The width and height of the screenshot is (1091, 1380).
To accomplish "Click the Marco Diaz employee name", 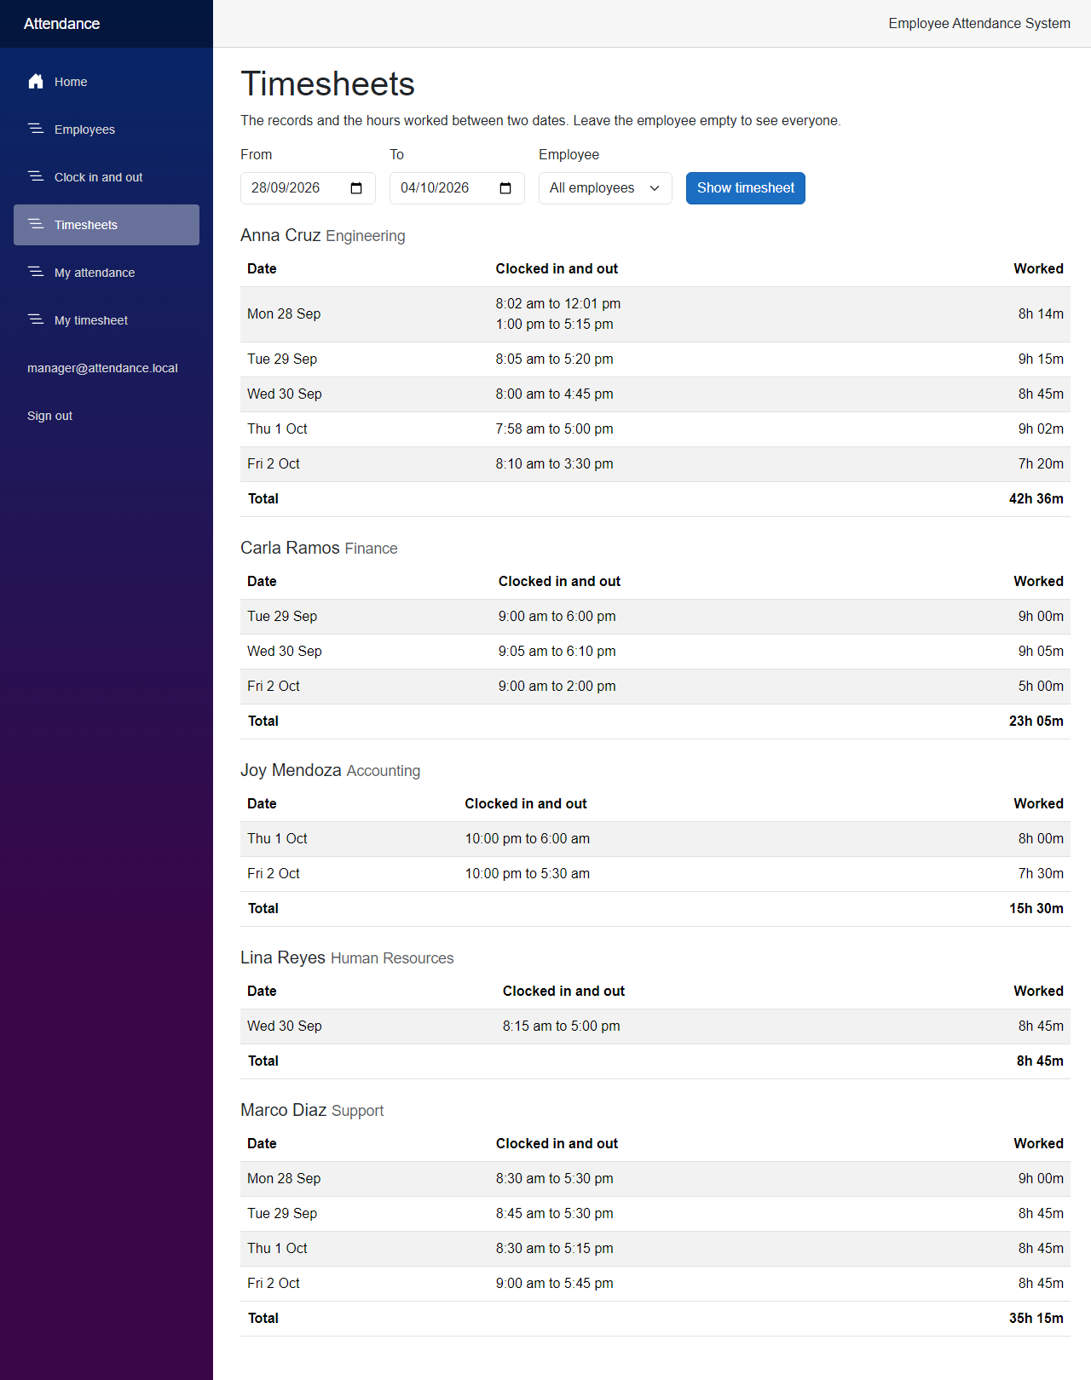I will (x=283, y=1110).
